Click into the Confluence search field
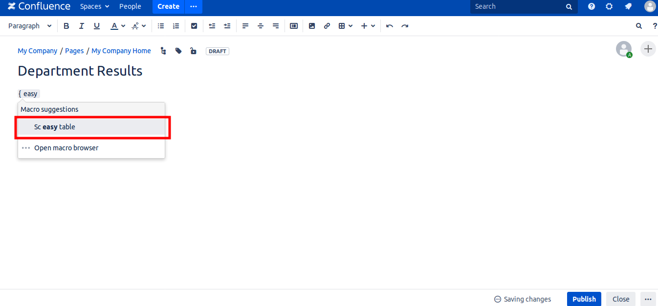 point(518,6)
